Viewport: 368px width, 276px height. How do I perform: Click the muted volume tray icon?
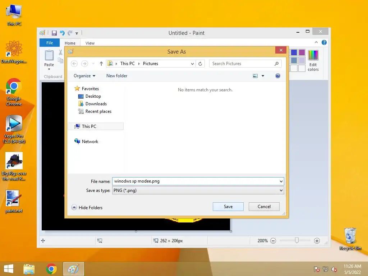pyautogui.click(x=334, y=269)
